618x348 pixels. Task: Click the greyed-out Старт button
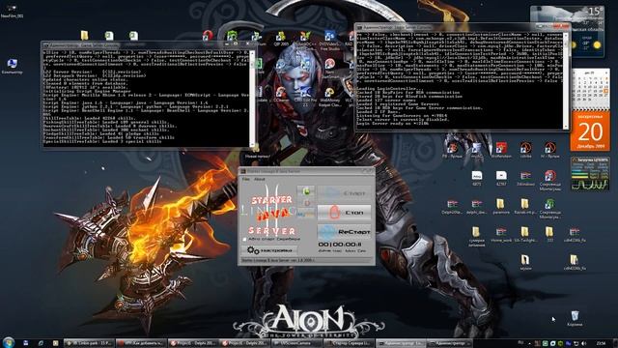coord(344,193)
